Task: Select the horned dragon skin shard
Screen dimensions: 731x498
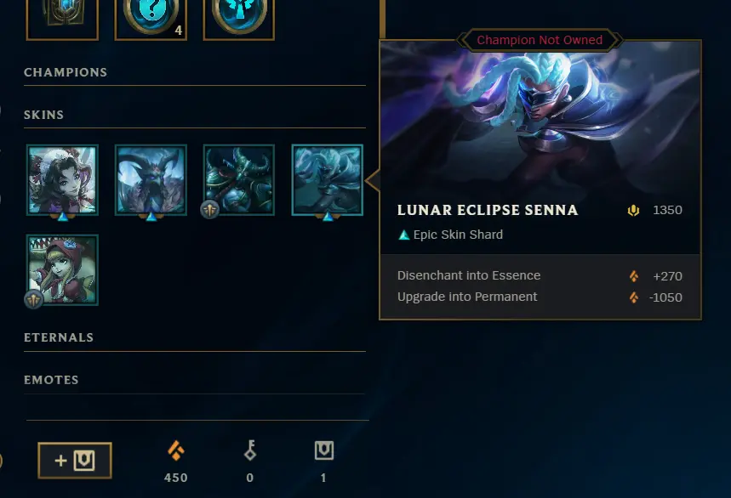Action: (151, 180)
